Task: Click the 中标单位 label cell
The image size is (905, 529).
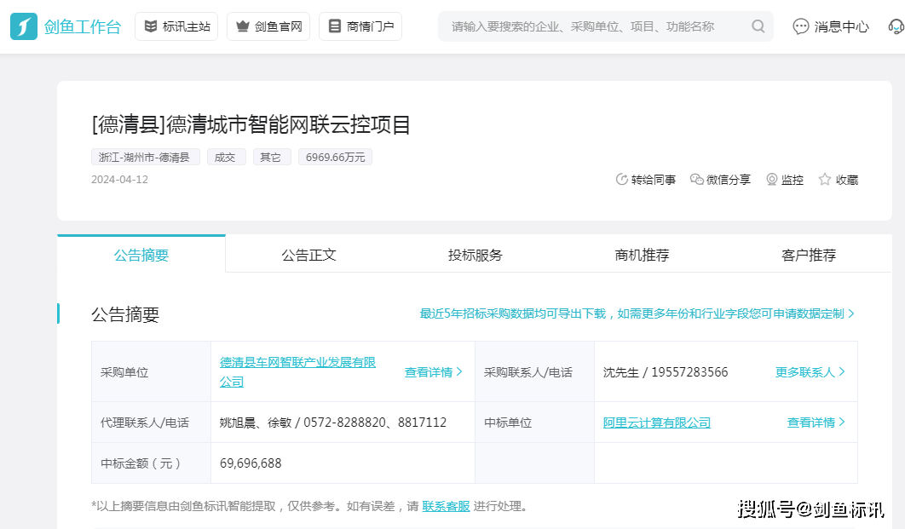Action: (534, 423)
